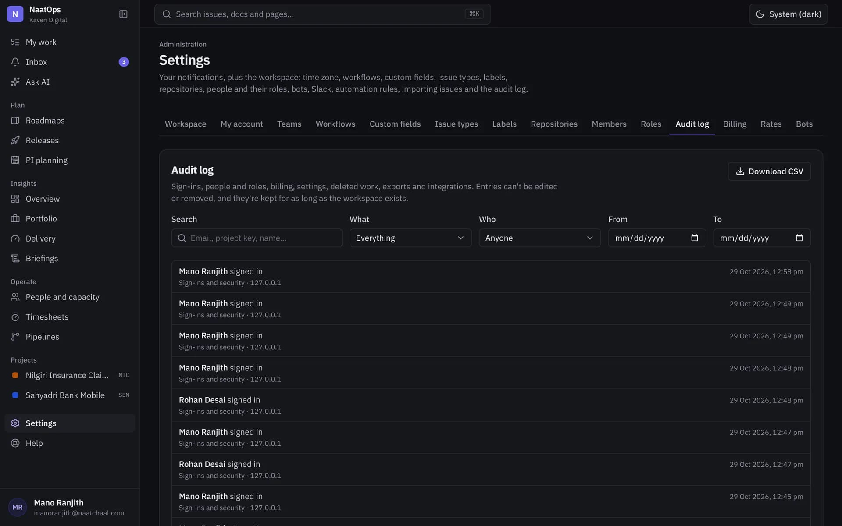842x526 pixels.
Task: Switch to the Teams tab
Action: pyautogui.click(x=289, y=124)
